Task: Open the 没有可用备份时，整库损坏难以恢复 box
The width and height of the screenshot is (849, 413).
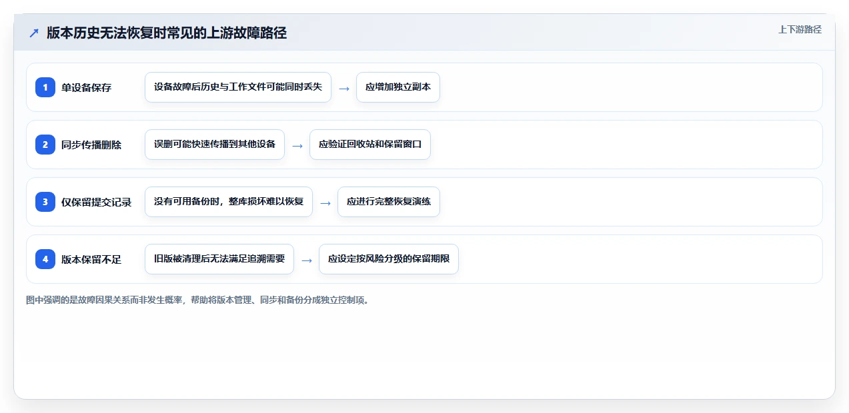Action: click(229, 202)
